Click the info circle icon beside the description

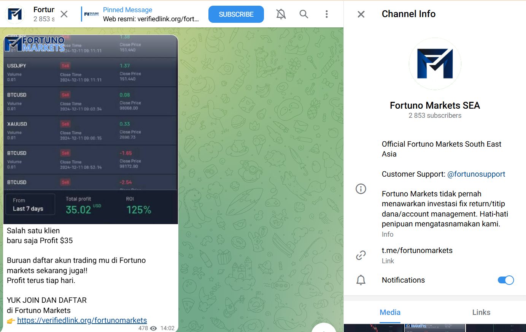(x=361, y=189)
